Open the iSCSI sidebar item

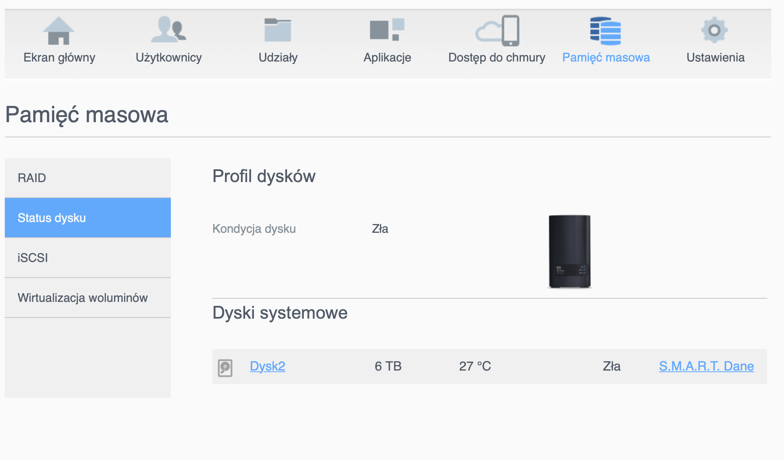[88, 258]
